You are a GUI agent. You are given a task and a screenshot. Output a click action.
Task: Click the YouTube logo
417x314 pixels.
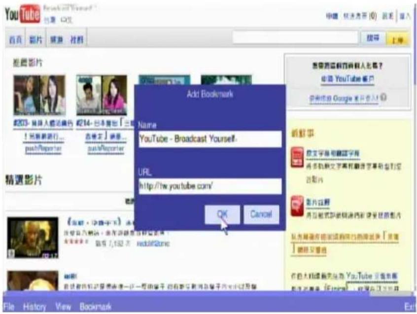point(23,14)
